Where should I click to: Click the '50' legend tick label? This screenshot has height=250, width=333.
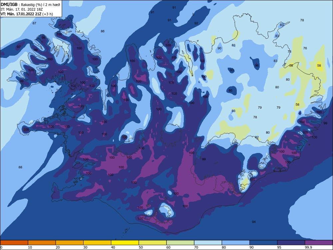(x=141, y=247)
